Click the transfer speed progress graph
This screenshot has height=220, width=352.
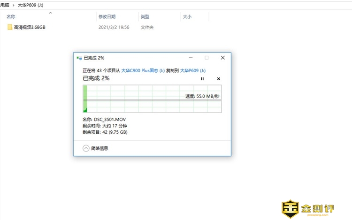pyautogui.click(x=152, y=99)
